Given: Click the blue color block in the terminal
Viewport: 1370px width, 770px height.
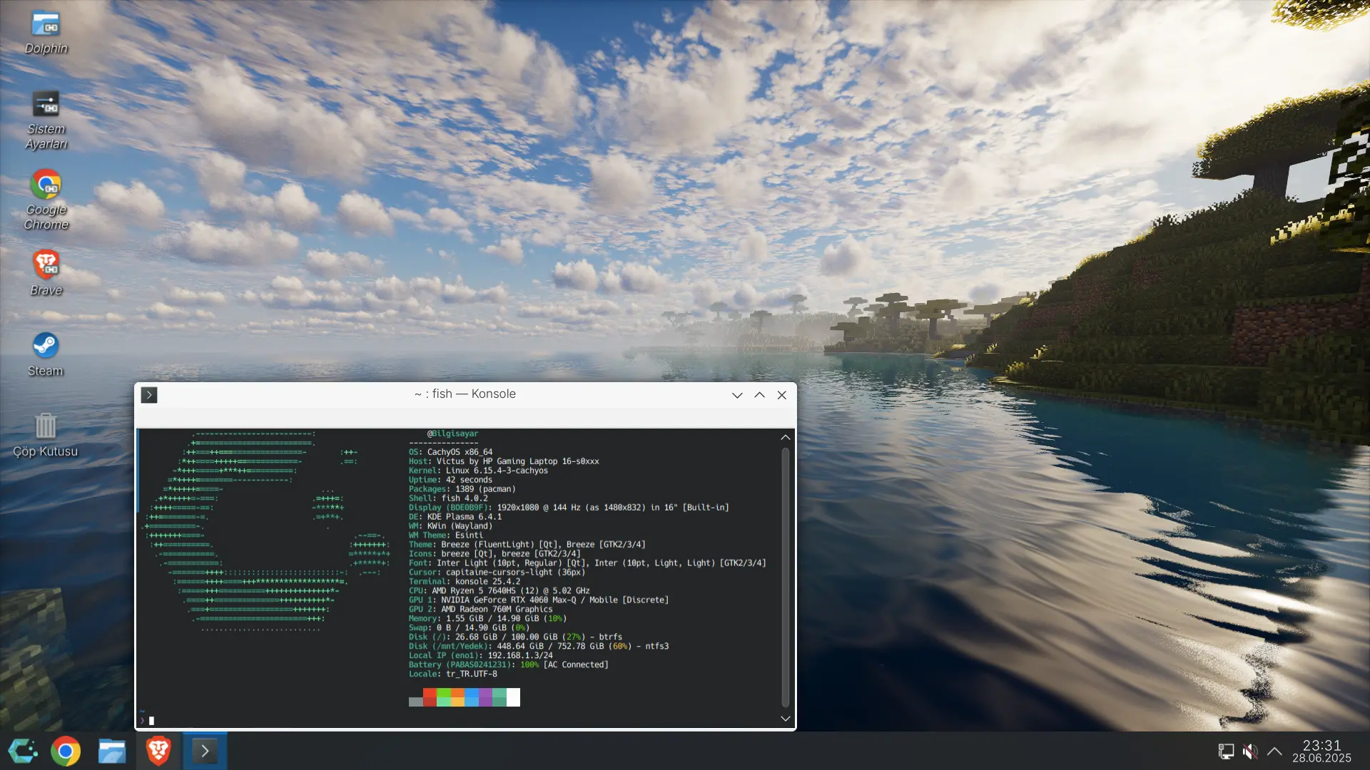Looking at the screenshot, I should (x=472, y=697).
